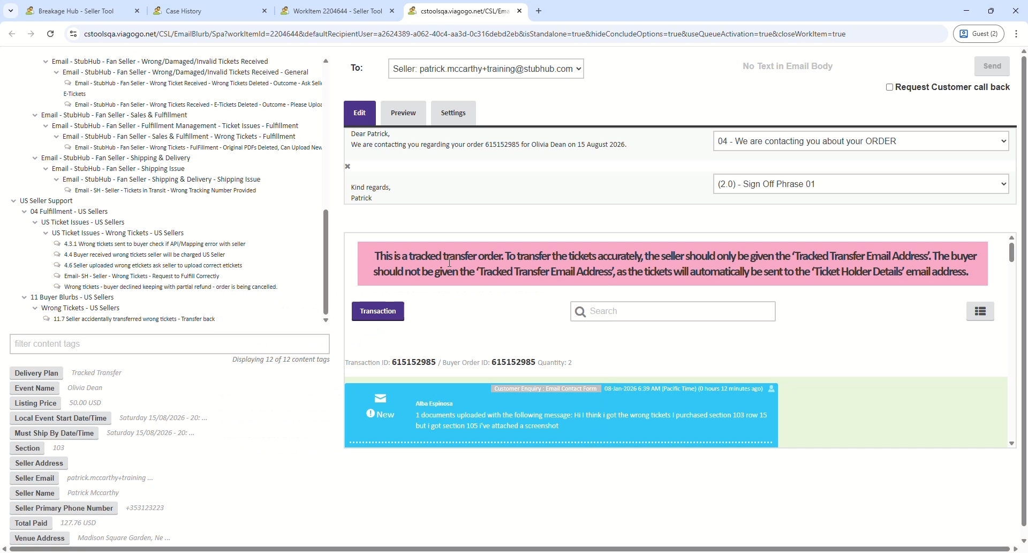This screenshot has height=553, width=1028.
Task: Click the list view icon beside Search
Action: [980, 312]
